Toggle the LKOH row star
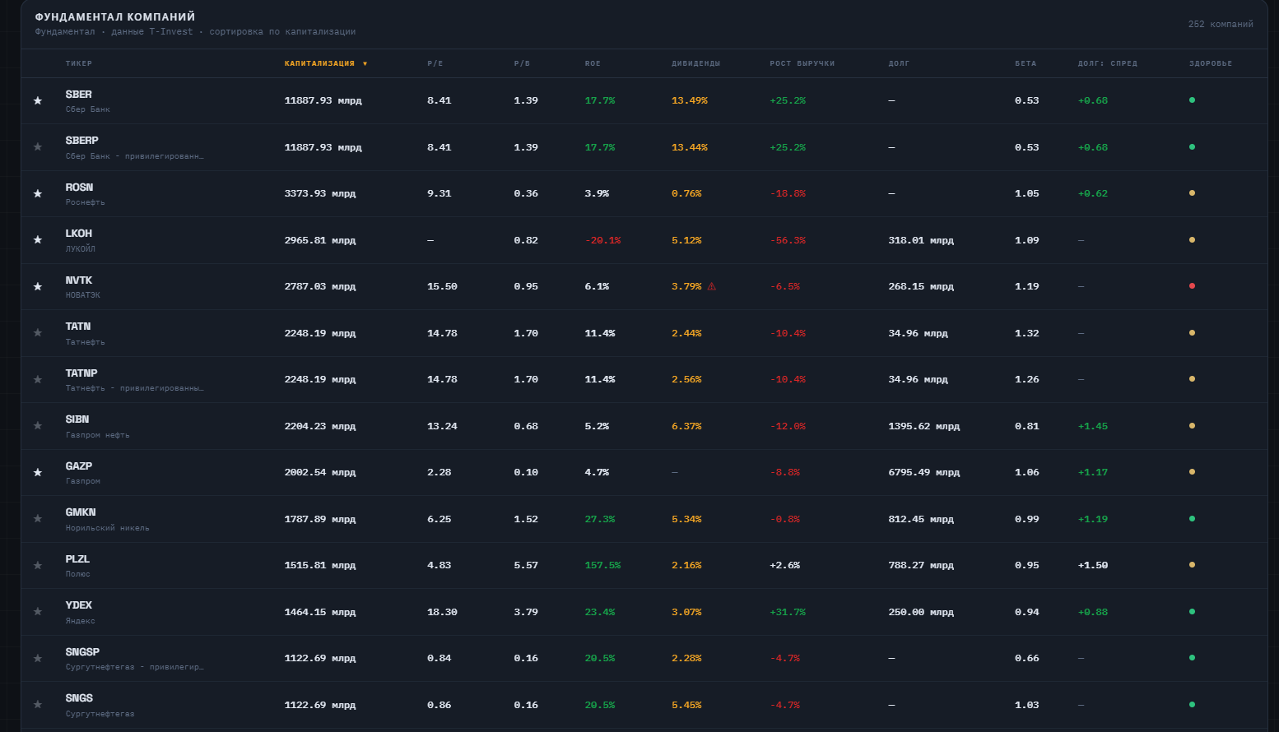 38,240
